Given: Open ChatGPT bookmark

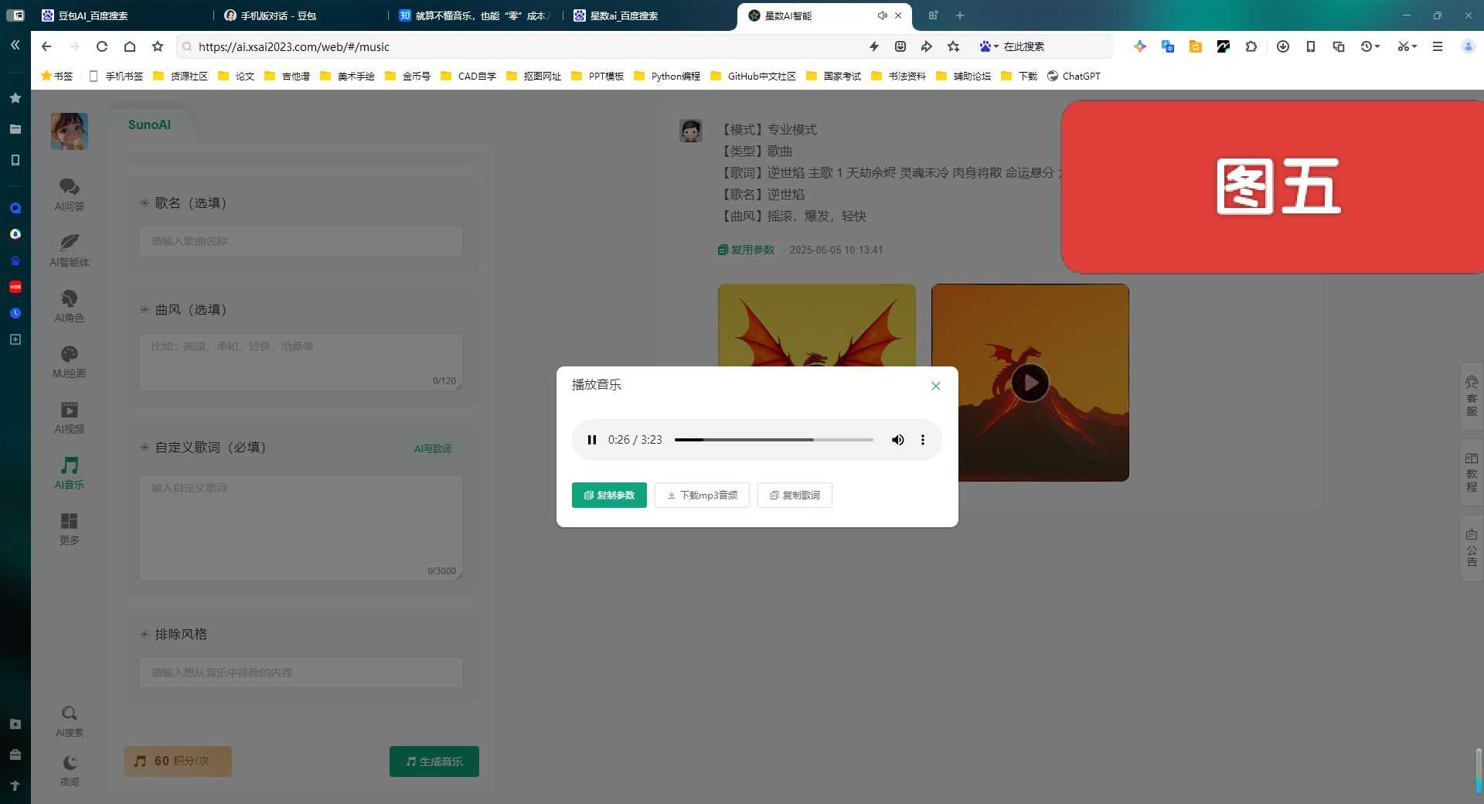Looking at the screenshot, I should 1074,76.
